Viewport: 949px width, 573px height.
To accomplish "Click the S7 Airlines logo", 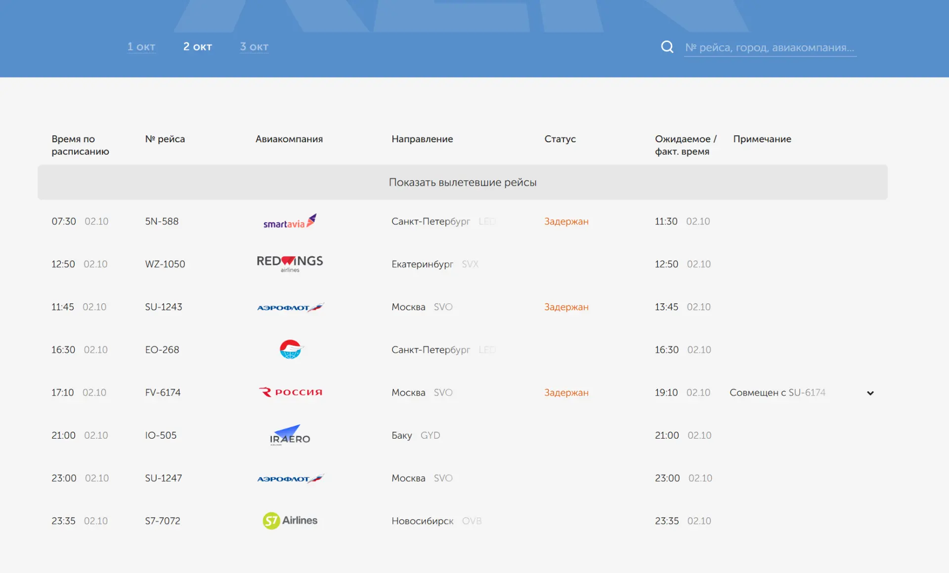I will pyautogui.click(x=290, y=521).
